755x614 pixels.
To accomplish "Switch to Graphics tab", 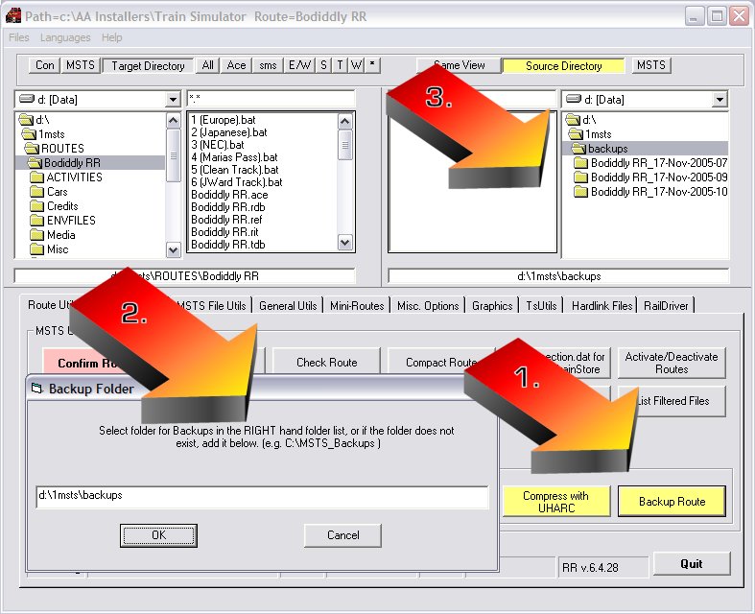I will pos(492,306).
